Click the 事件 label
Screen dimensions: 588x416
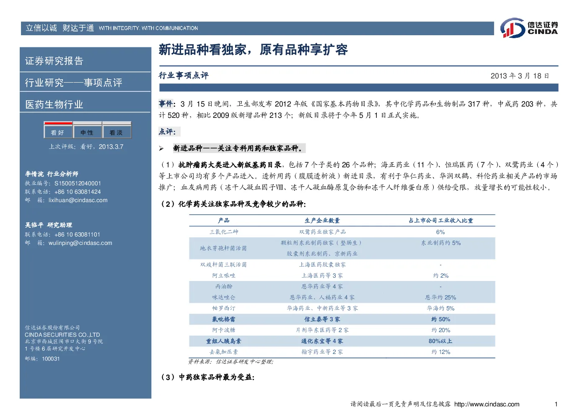[166, 104]
